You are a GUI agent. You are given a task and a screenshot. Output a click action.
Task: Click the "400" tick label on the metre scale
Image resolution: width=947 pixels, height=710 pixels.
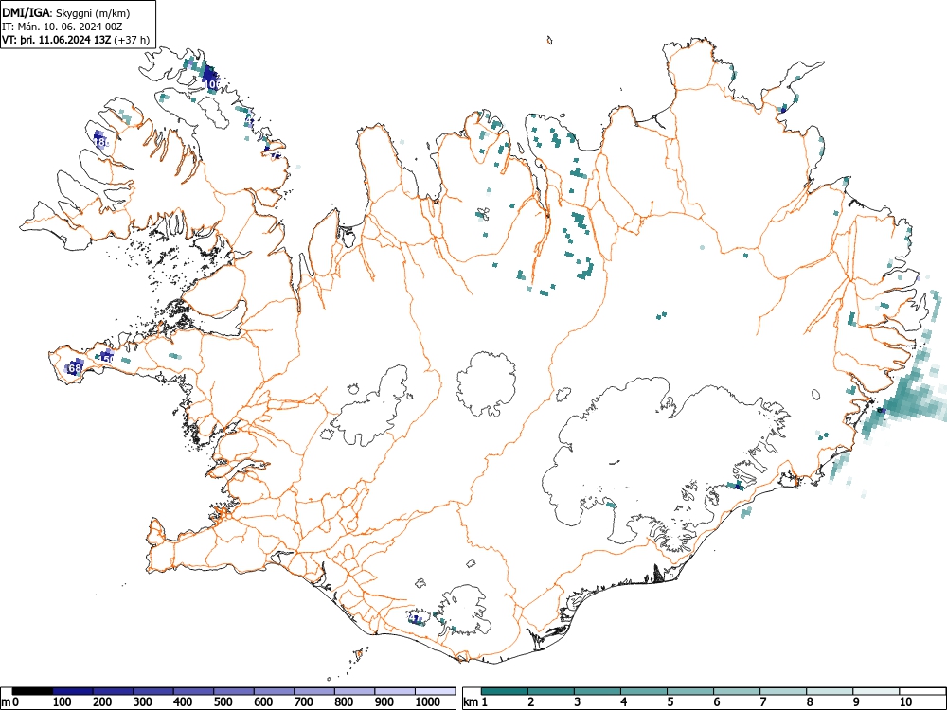pyautogui.click(x=183, y=702)
